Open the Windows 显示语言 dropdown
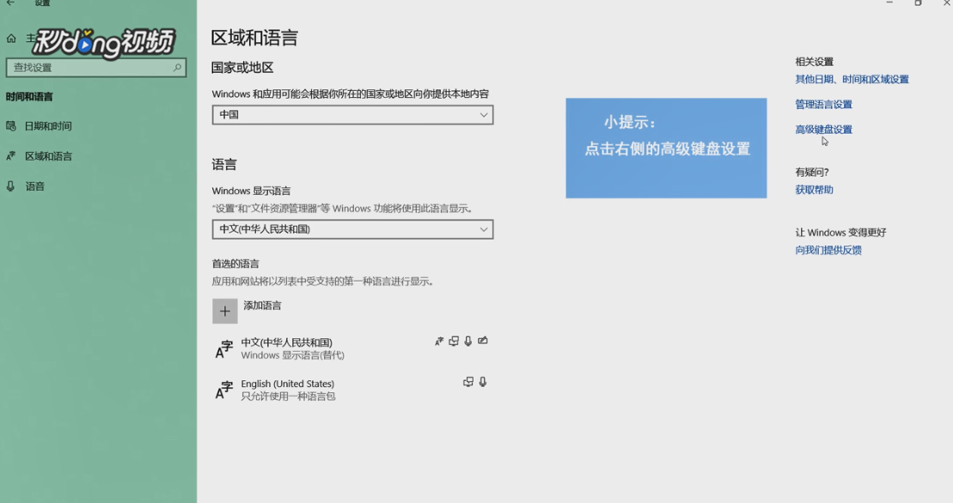This screenshot has width=953, height=503. pos(352,230)
